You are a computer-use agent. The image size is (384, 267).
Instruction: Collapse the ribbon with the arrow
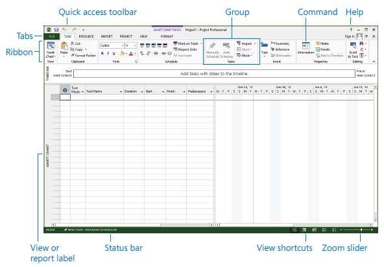click(x=374, y=62)
